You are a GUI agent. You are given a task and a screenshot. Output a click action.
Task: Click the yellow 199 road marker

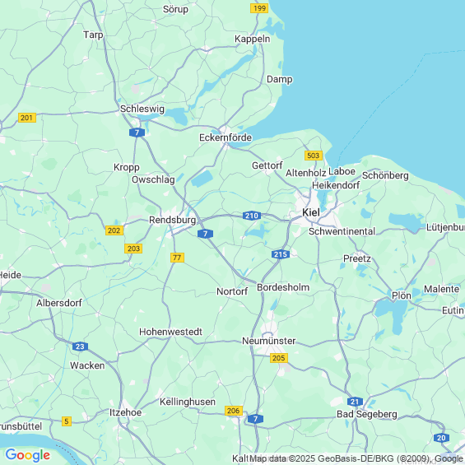[259, 8]
